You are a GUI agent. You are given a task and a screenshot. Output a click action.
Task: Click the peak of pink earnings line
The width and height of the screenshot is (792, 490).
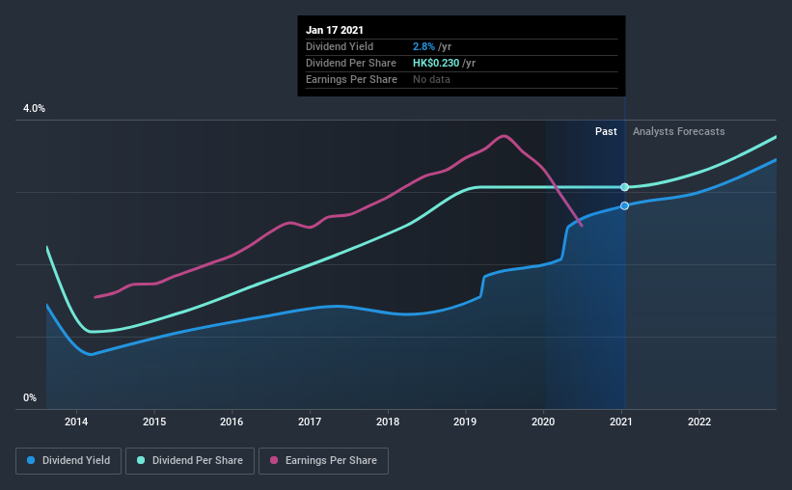coord(504,135)
